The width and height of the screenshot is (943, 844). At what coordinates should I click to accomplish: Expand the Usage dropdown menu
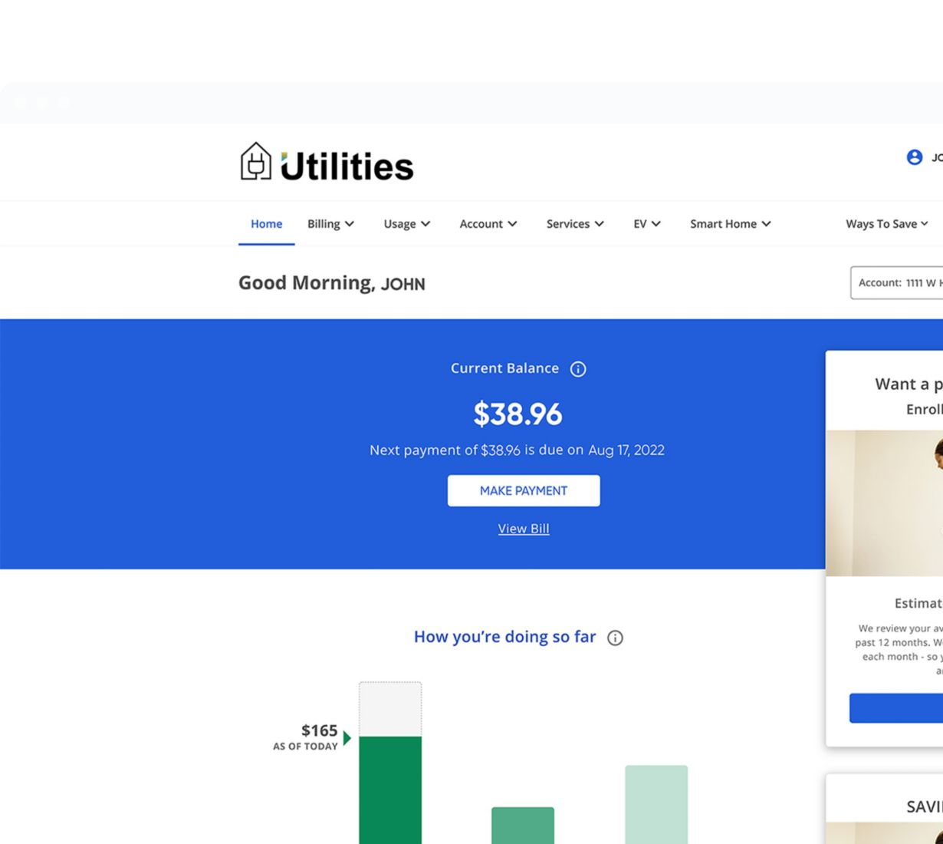(x=406, y=224)
